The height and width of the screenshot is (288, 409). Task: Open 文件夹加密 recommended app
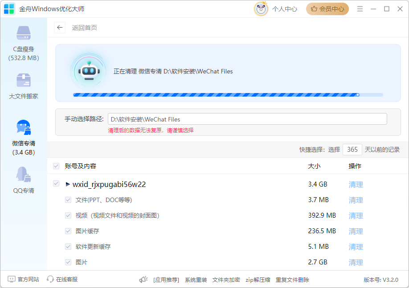(x=226, y=280)
